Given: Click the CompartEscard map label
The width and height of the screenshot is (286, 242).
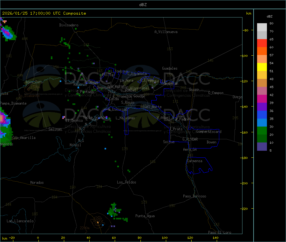Looking at the screenshot, I should point(209,132).
